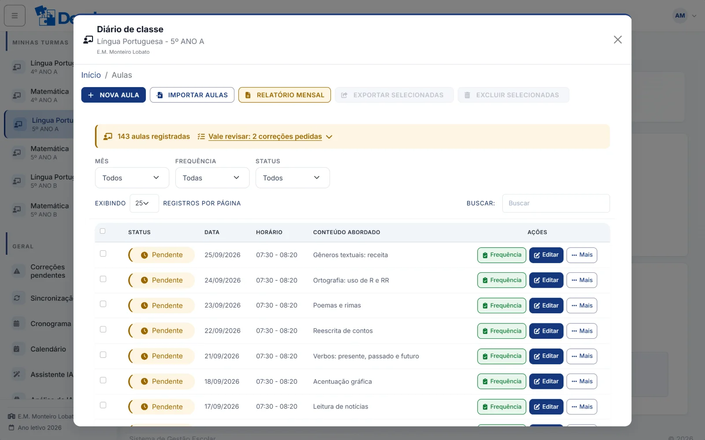Click the Pendente status badge for 21/09/2026
Image resolution: width=705 pixels, height=440 pixels.
[x=161, y=356]
